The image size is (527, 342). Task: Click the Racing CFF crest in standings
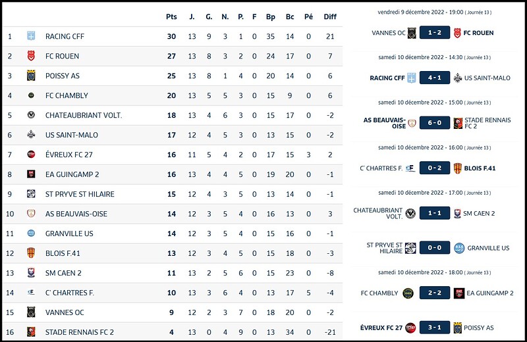tap(31, 36)
